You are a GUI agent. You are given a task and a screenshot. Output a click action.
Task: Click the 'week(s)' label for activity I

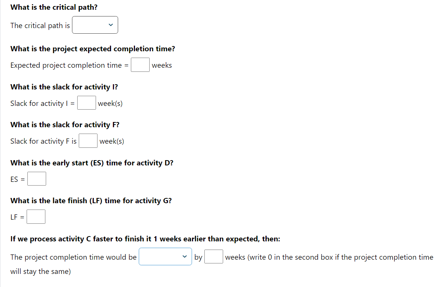click(x=110, y=103)
